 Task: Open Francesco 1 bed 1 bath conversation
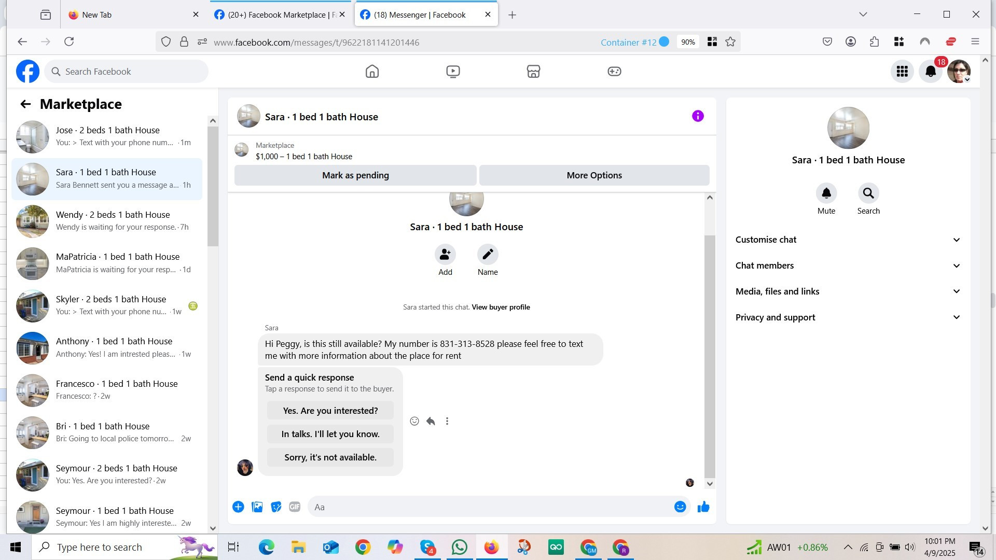click(107, 390)
